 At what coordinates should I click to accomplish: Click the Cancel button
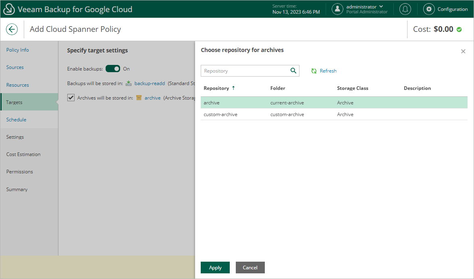coord(250,268)
